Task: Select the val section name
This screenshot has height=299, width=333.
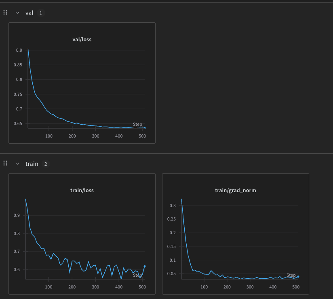Action: click(x=29, y=13)
